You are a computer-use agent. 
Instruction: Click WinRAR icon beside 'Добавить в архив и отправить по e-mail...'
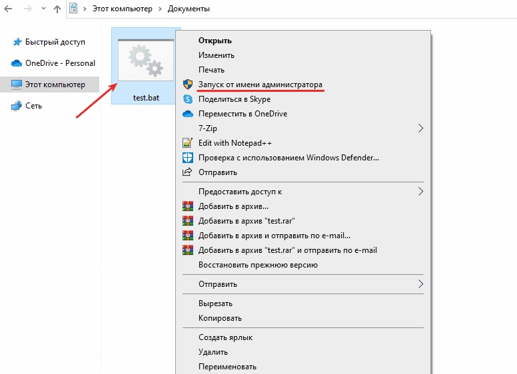(188, 236)
